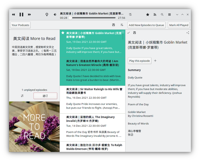Skip forward in the episode

coord(29,14)
